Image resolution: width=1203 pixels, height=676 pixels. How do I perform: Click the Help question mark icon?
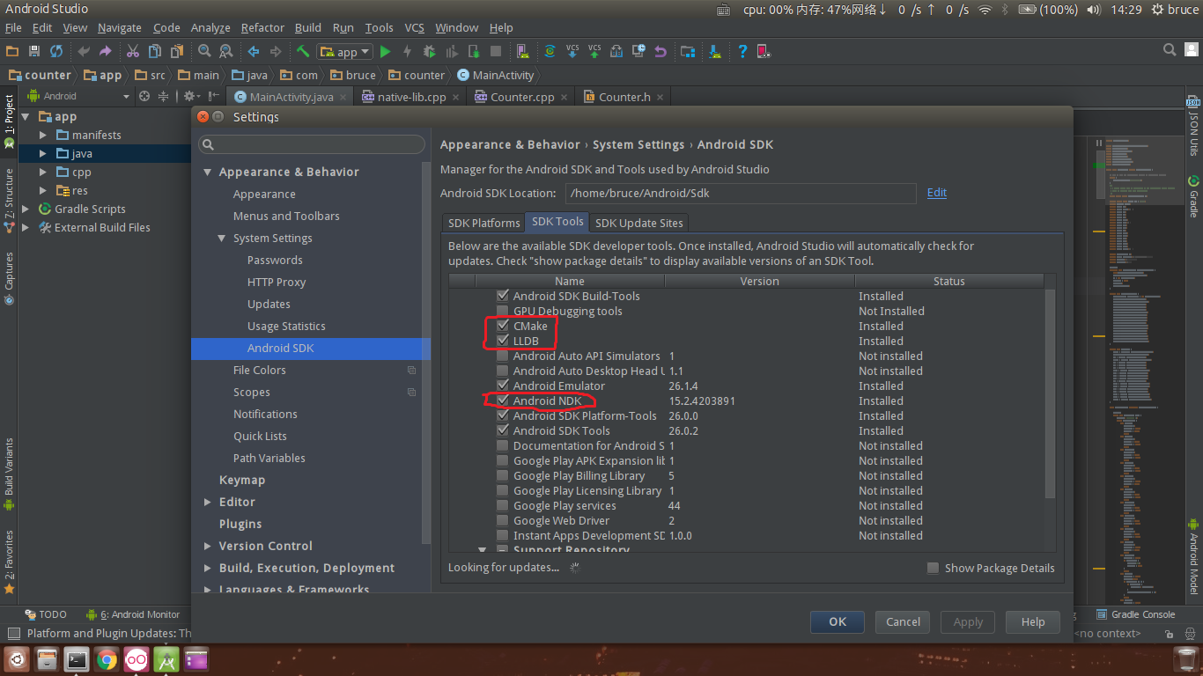tap(742, 52)
